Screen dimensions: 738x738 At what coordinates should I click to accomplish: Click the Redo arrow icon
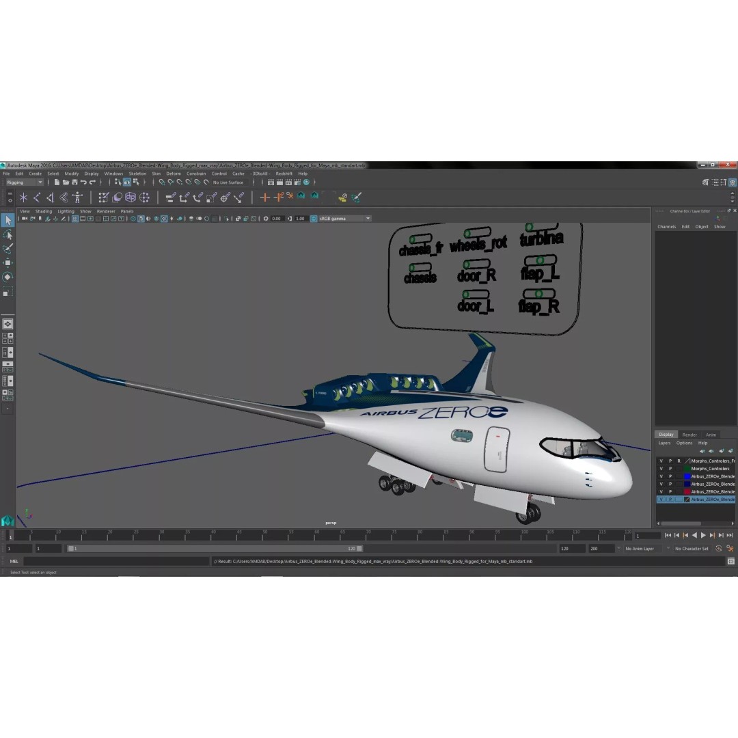tap(92, 182)
